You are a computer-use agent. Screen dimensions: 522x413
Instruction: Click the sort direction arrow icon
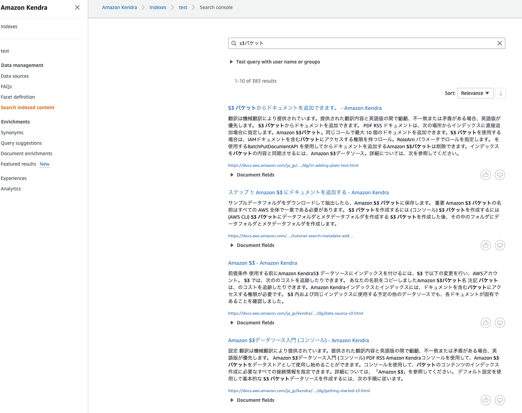(500, 93)
